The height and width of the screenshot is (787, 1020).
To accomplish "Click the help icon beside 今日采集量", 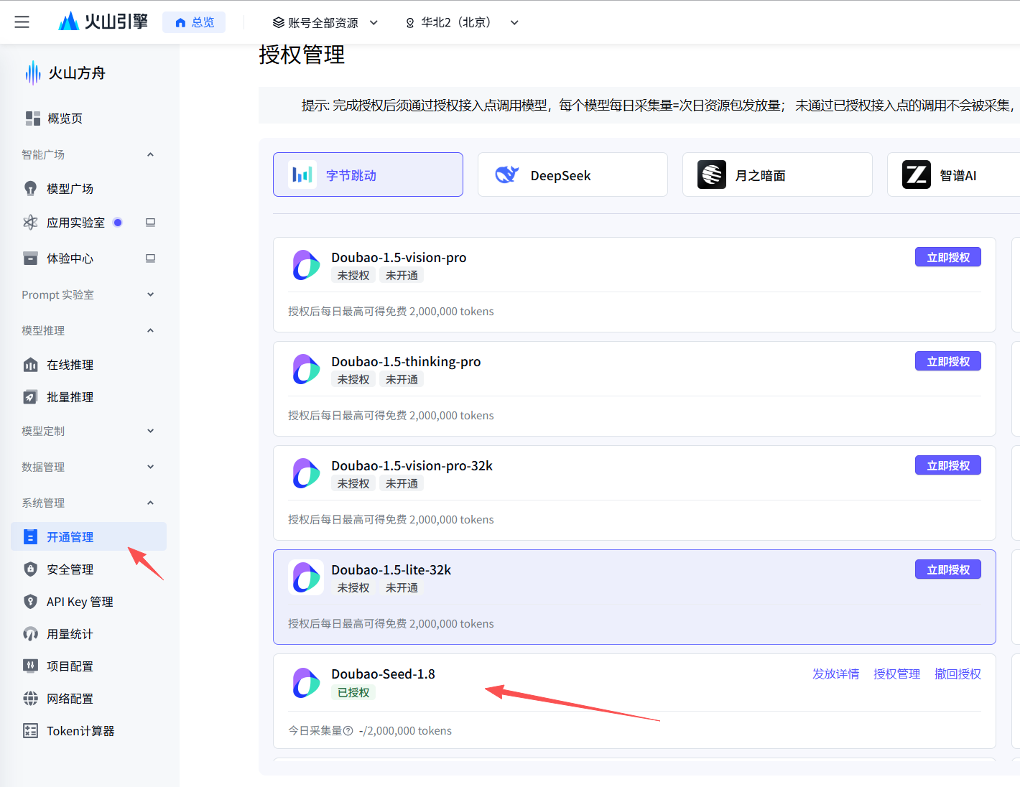I will [x=348, y=731].
